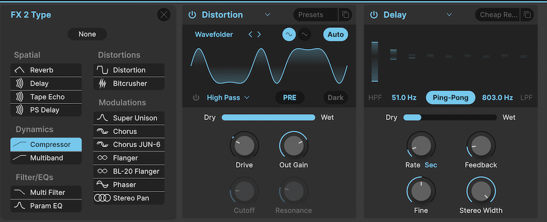Select Tape Echo in Spatial effects
The image size is (547, 222).
pyautogui.click(x=46, y=97)
